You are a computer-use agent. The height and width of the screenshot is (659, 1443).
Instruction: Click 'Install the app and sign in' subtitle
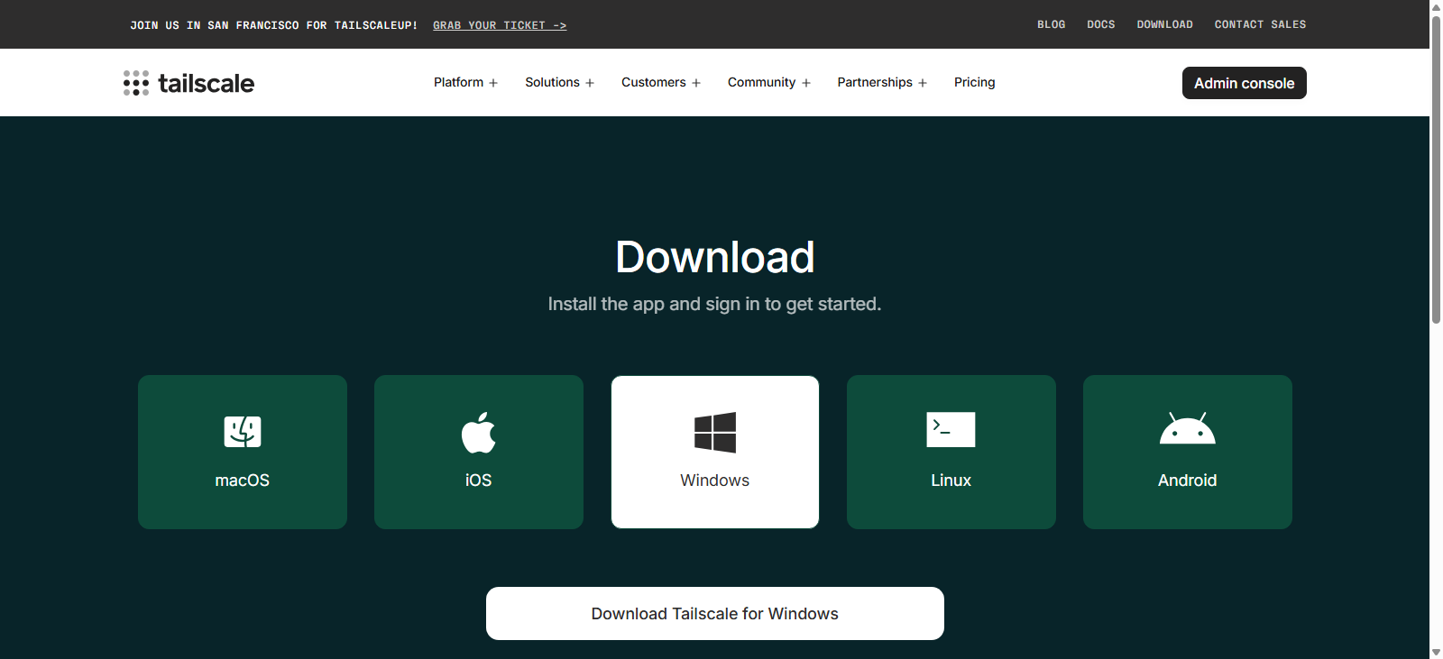(x=715, y=304)
